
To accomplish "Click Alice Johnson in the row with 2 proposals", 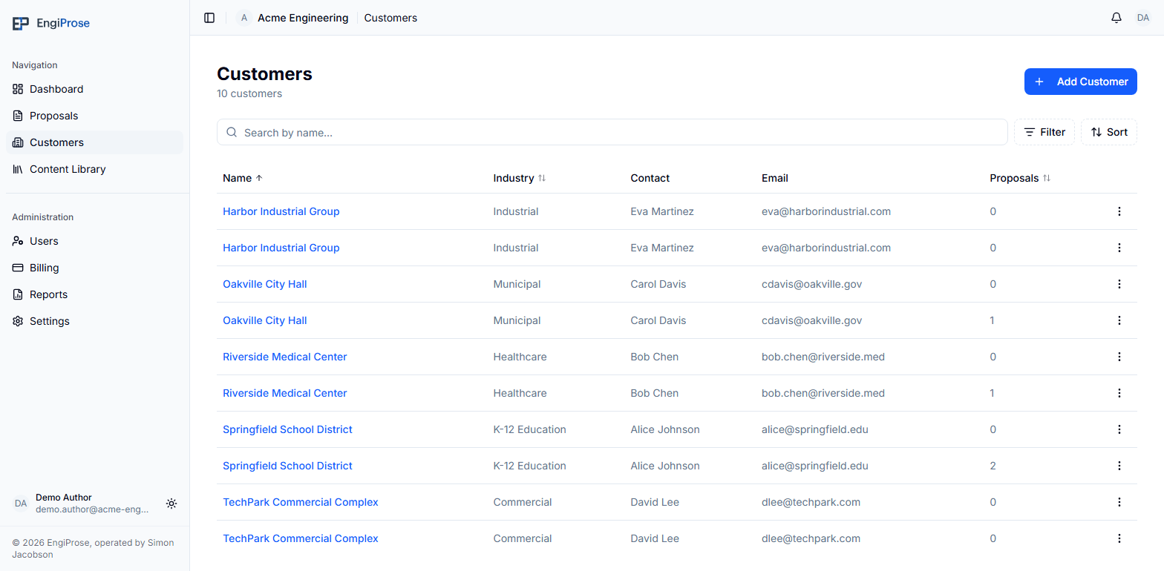I will (665, 466).
